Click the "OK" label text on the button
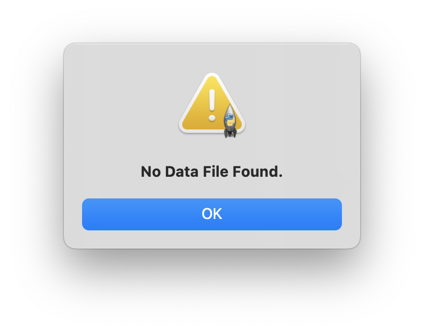 (x=212, y=214)
